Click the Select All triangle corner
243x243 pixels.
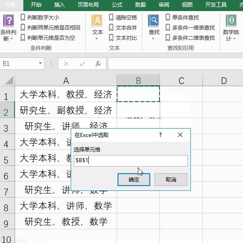coord(9,80)
